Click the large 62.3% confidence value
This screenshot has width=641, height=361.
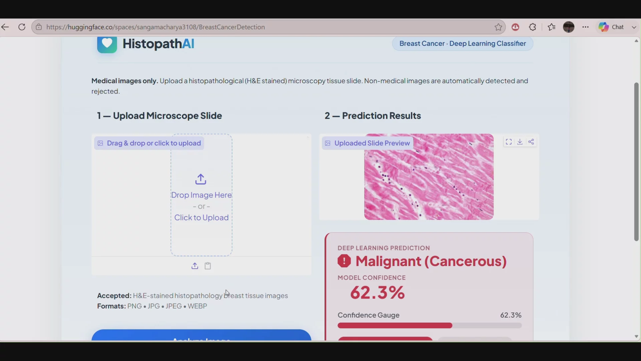point(377,292)
